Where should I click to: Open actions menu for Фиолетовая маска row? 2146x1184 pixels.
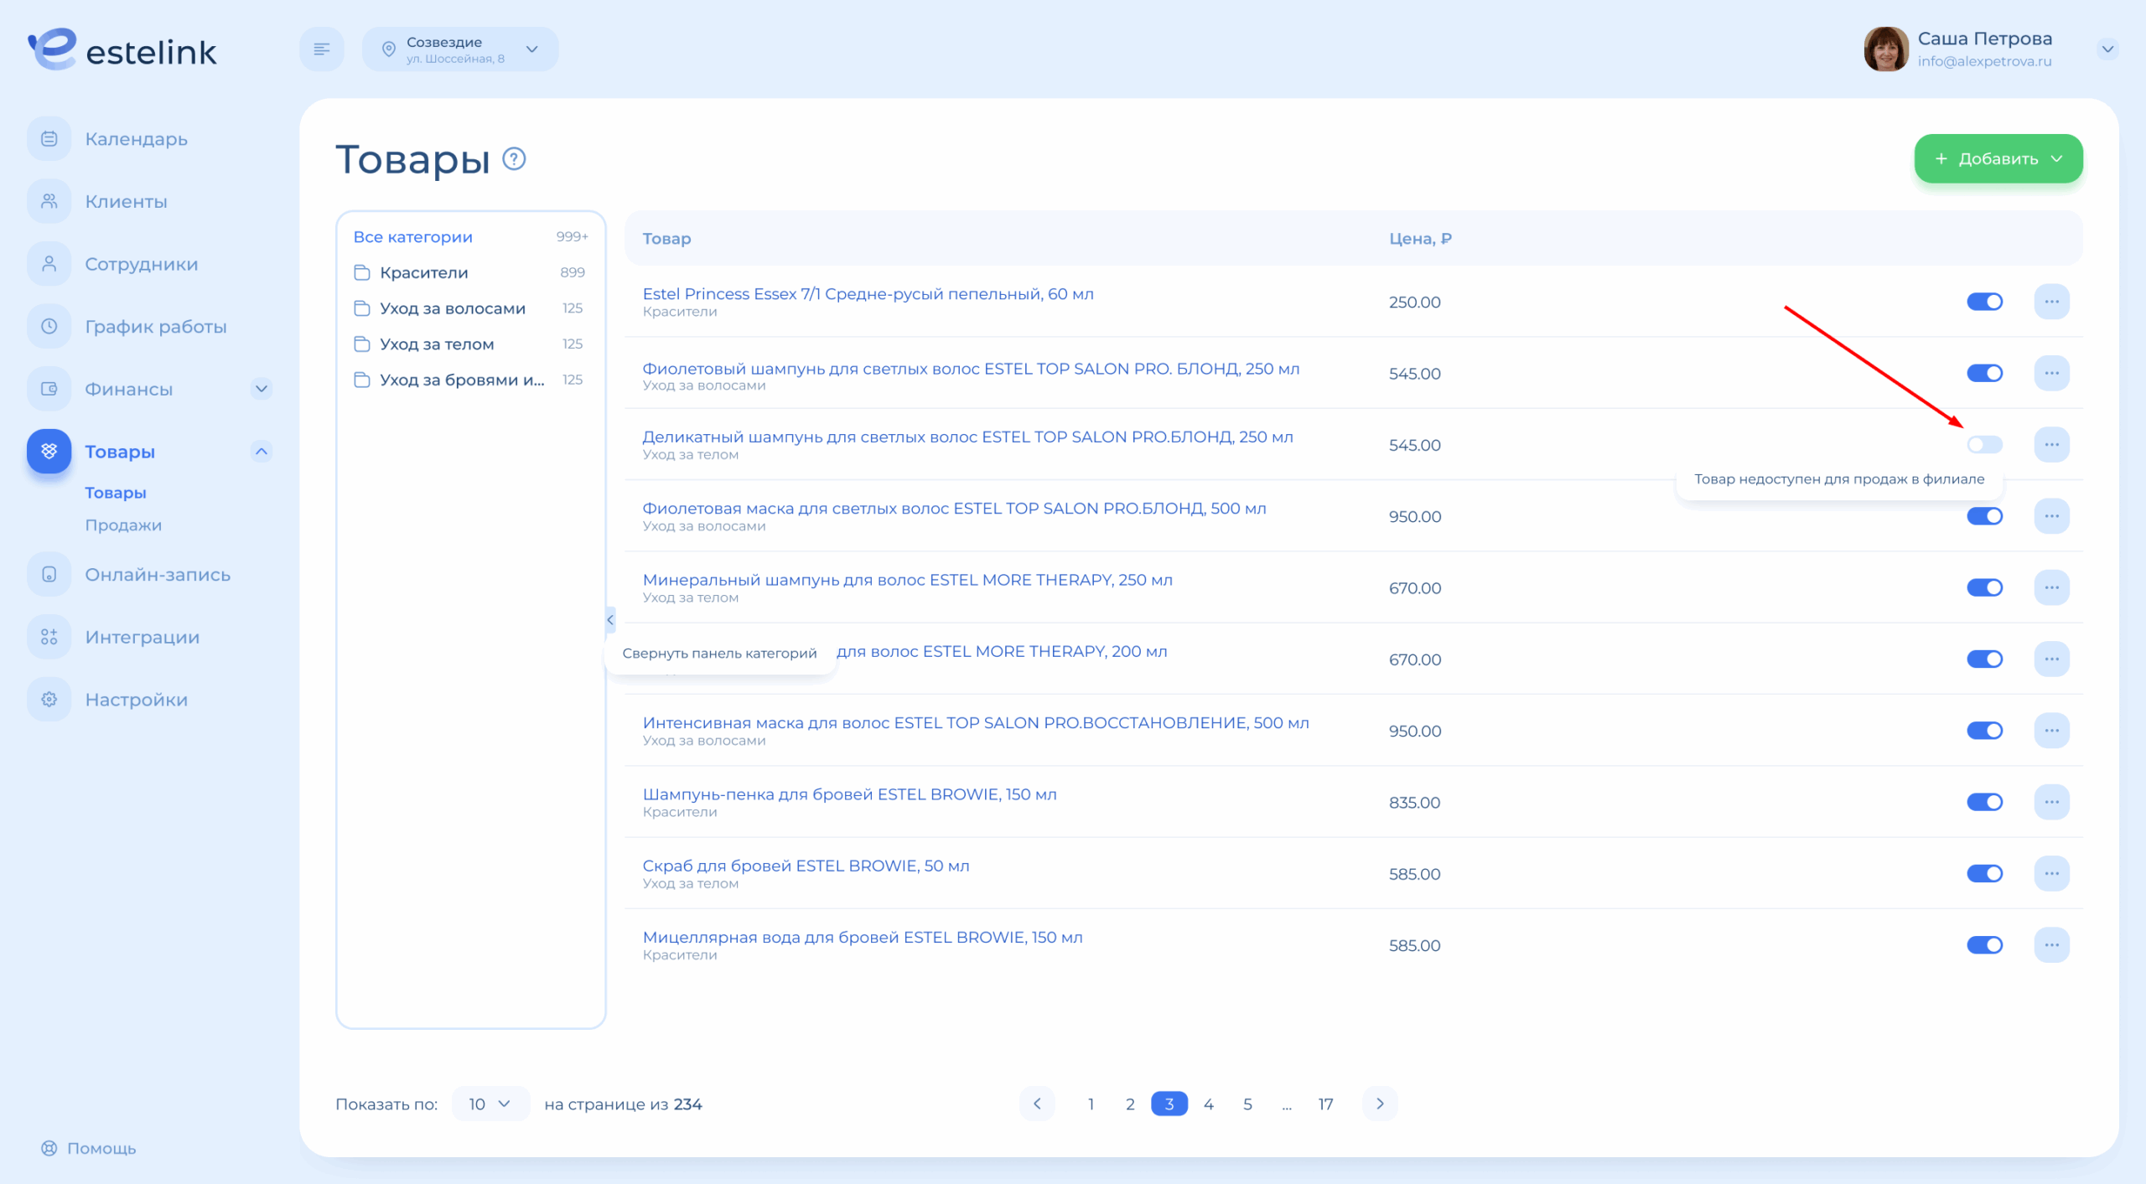coord(2051,516)
